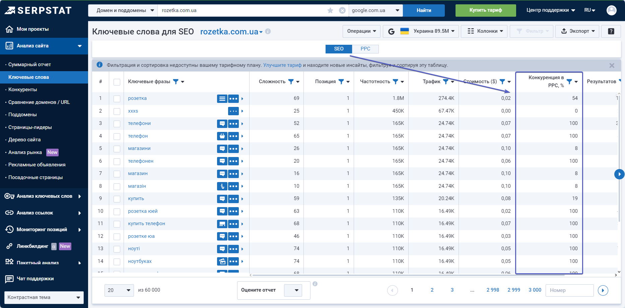Click the filter funnel icon next to Сложность

point(291,82)
